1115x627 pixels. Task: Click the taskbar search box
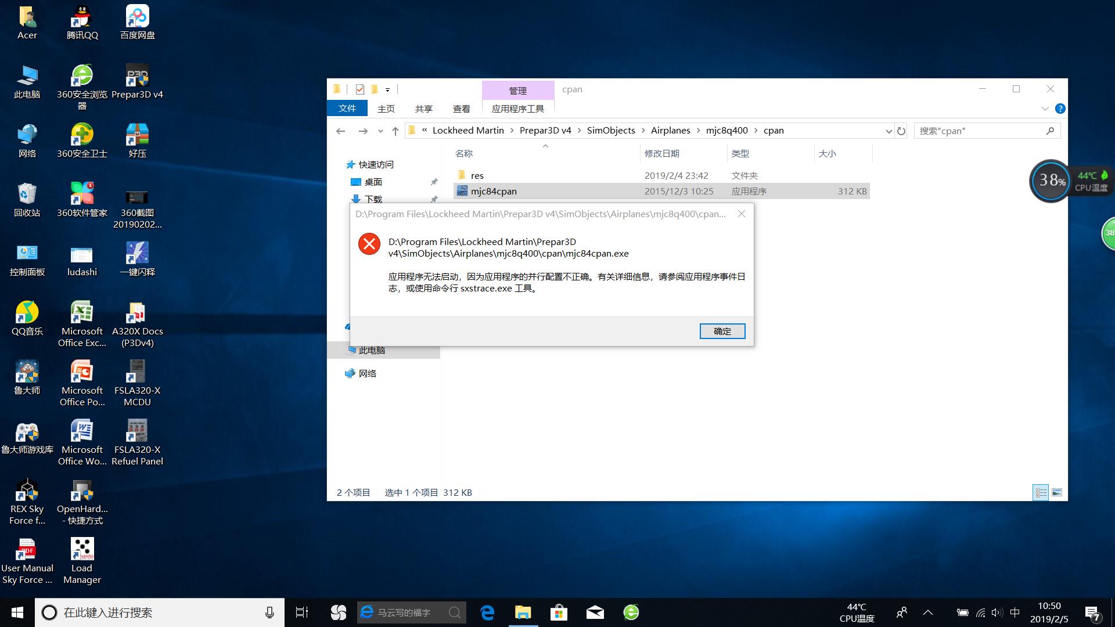(x=160, y=612)
